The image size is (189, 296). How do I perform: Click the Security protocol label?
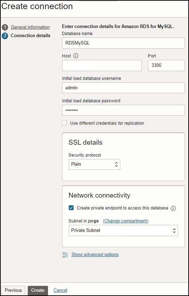[85, 155]
